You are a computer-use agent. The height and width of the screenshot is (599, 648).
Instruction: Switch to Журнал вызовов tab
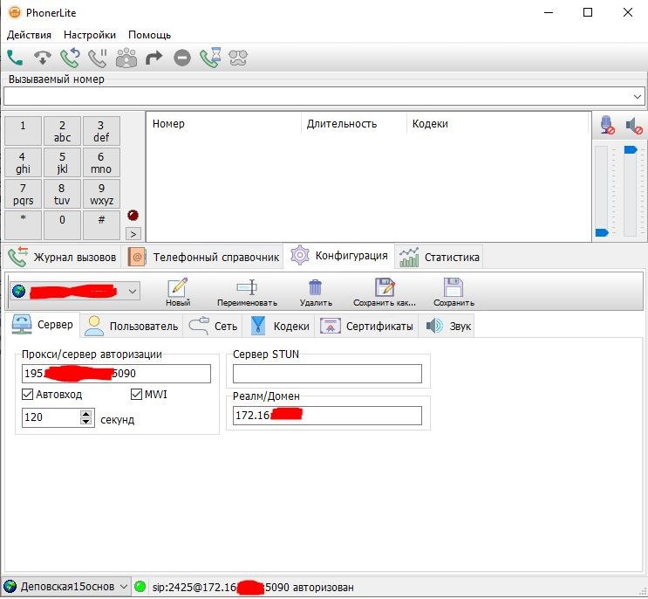coord(63,257)
